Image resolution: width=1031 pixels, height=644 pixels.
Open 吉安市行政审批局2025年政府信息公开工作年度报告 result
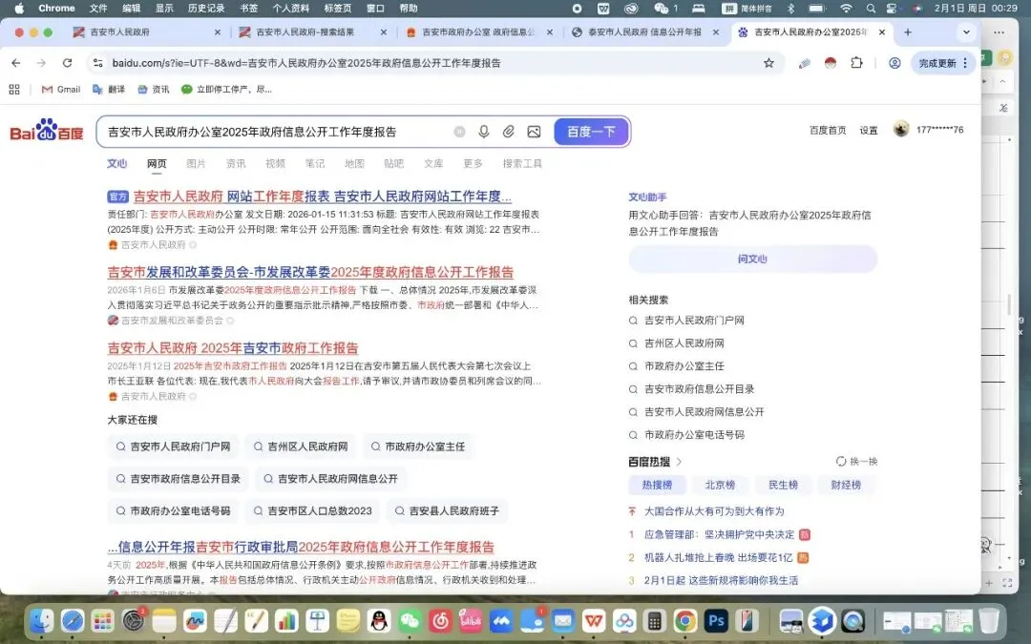pyautogui.click(x=301, y=547)
